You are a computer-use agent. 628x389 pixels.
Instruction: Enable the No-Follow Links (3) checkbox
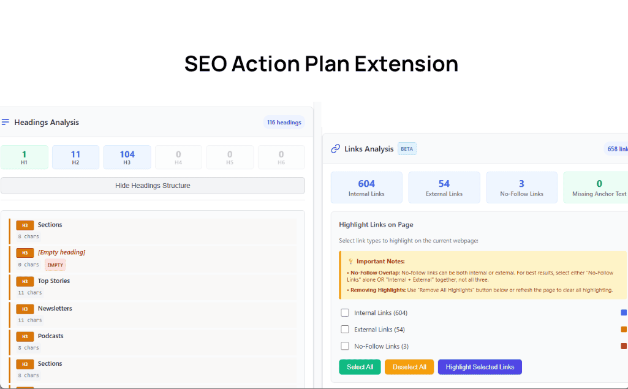point(345,346)
